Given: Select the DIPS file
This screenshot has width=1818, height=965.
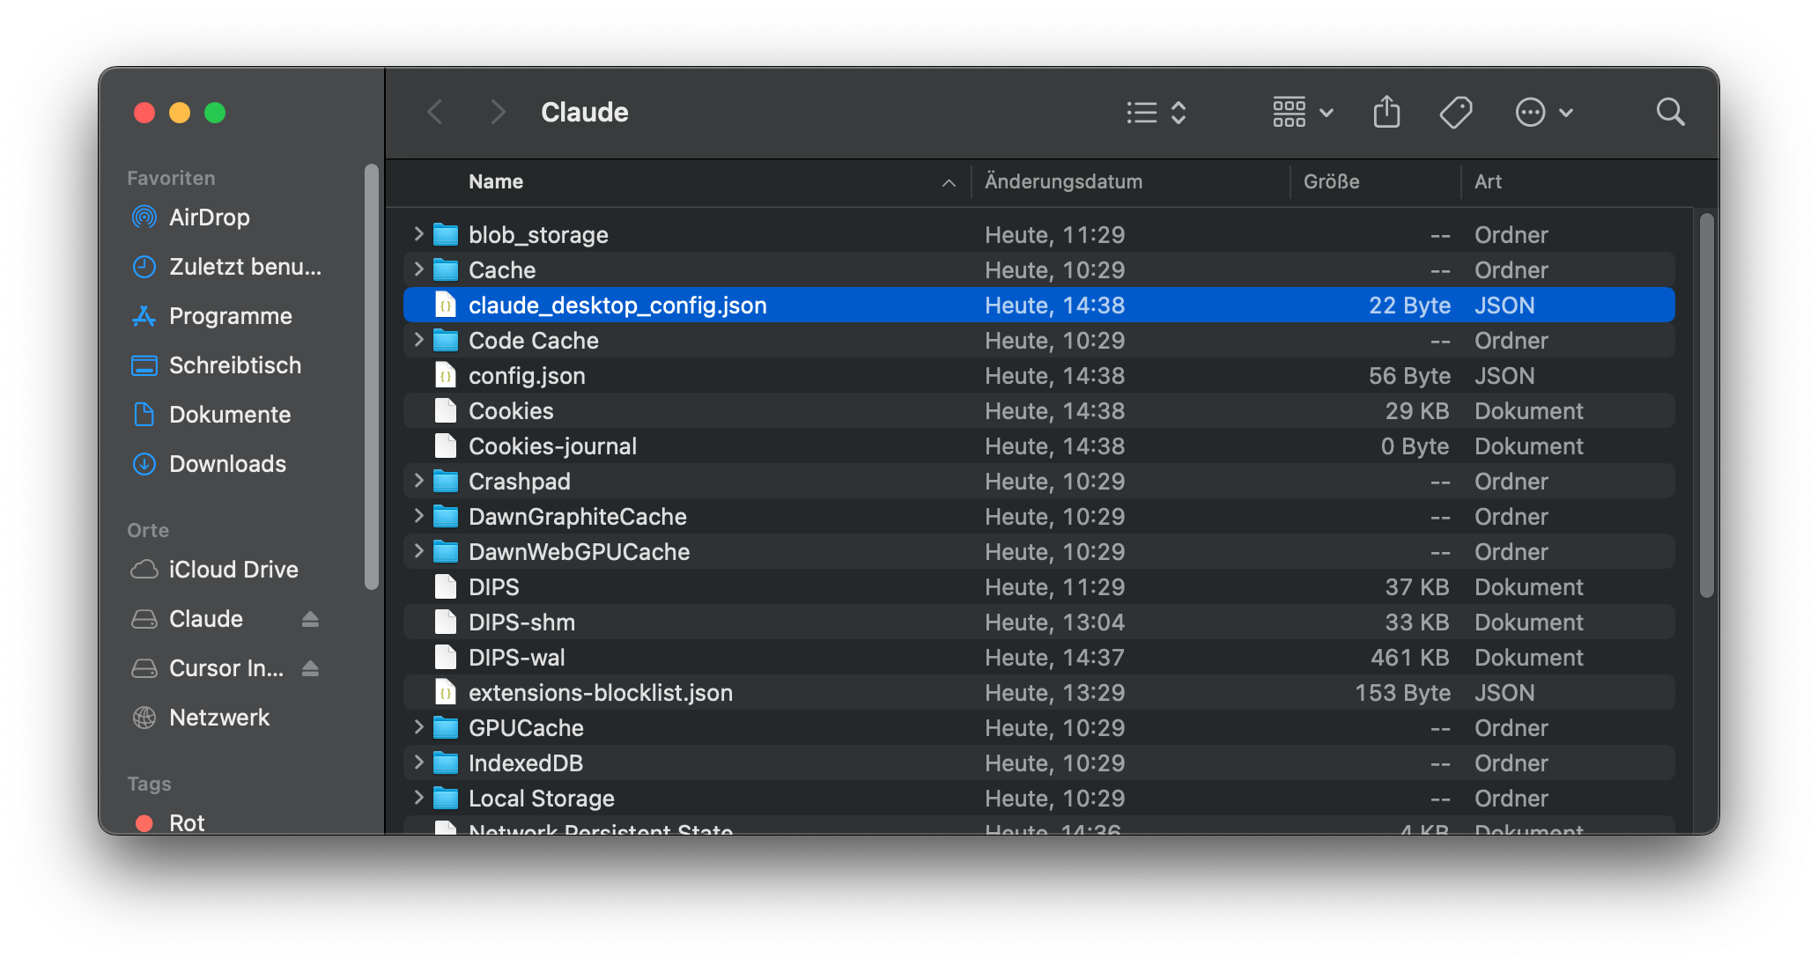Looking at the screenshot, I should coord(1038,587).
